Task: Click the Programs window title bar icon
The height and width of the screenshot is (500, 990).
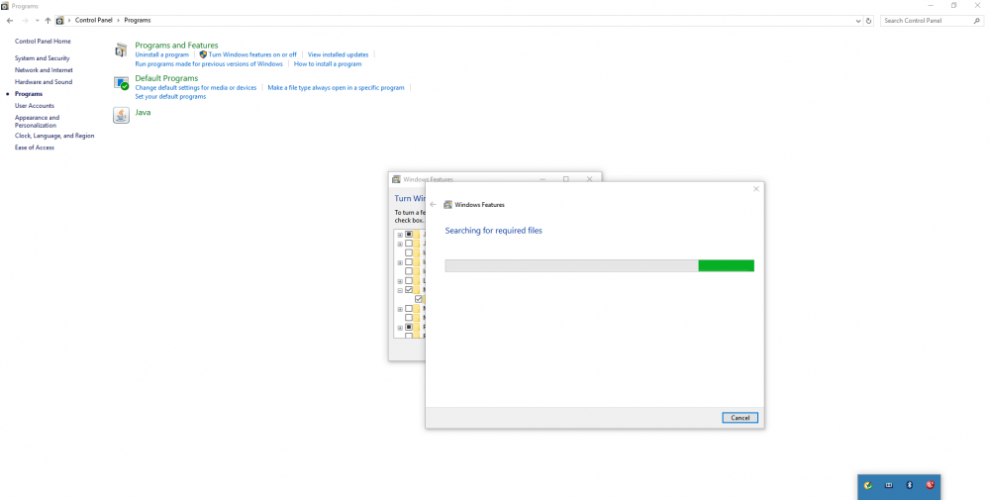Action: [5, 6]
